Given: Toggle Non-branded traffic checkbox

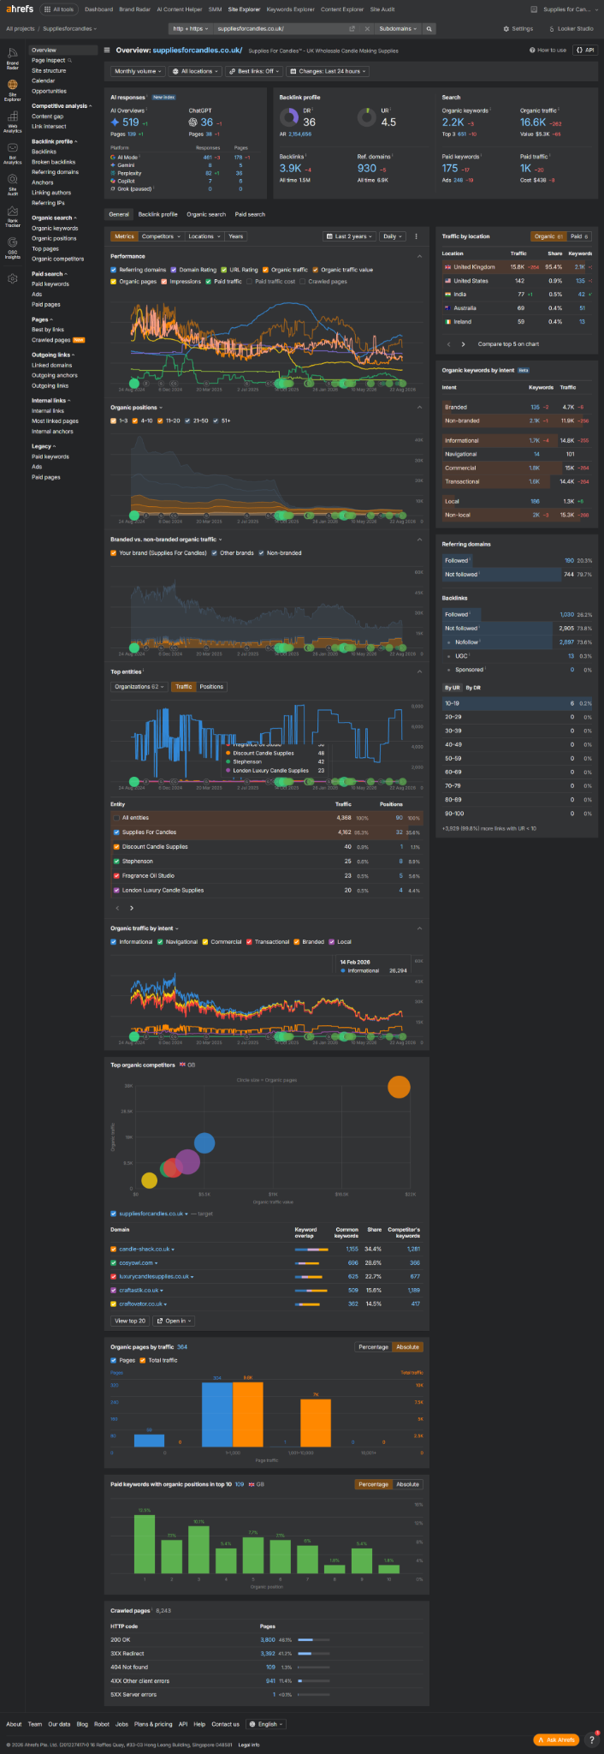Looking at the screenshot, I should click(x=262, y=553).
